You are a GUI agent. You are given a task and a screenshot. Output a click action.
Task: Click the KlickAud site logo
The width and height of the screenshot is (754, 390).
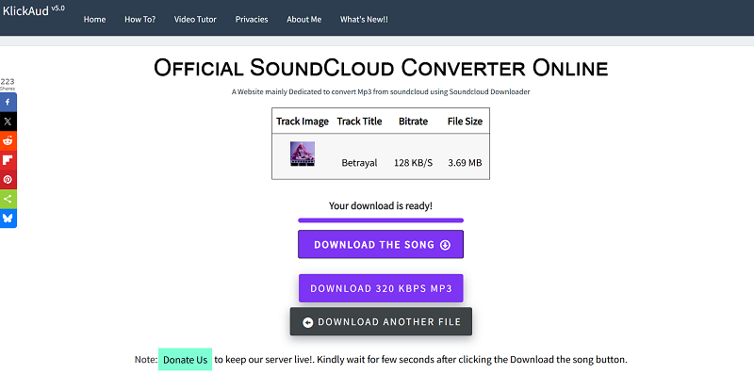33,9
